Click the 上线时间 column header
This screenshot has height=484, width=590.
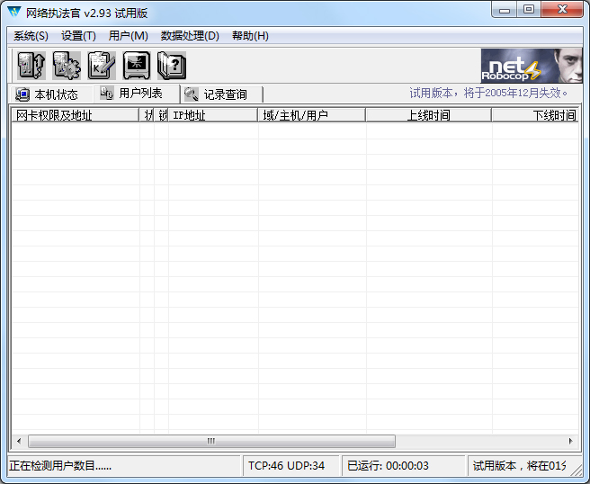[x=428, y=115]
